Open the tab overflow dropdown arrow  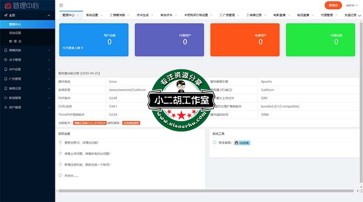[x=359, y=15]
